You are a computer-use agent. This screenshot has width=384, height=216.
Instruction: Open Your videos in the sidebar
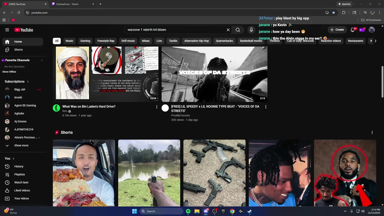[x=23, y=198]
